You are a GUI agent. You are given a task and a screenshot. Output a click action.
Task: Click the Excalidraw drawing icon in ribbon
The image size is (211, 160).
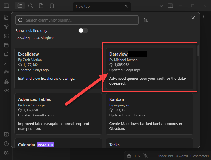[x=6, y=72]
